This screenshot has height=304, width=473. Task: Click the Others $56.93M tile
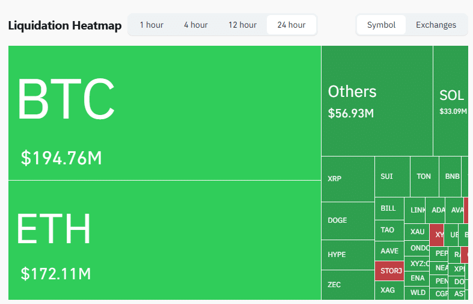coord(377,101)
